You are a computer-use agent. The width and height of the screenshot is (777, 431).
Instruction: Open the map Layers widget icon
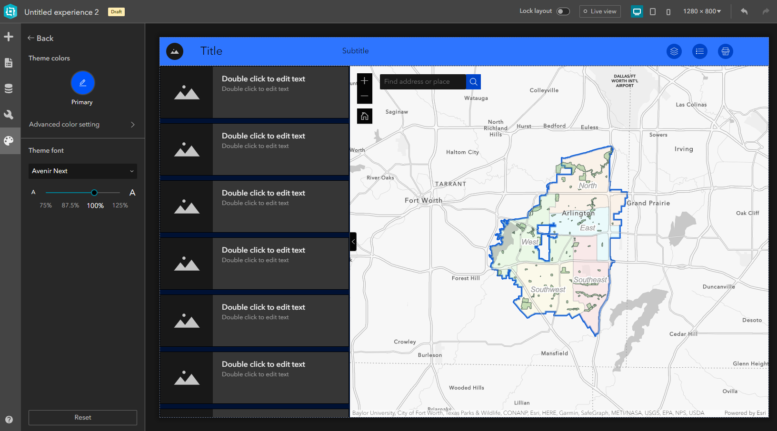(674, 51)
